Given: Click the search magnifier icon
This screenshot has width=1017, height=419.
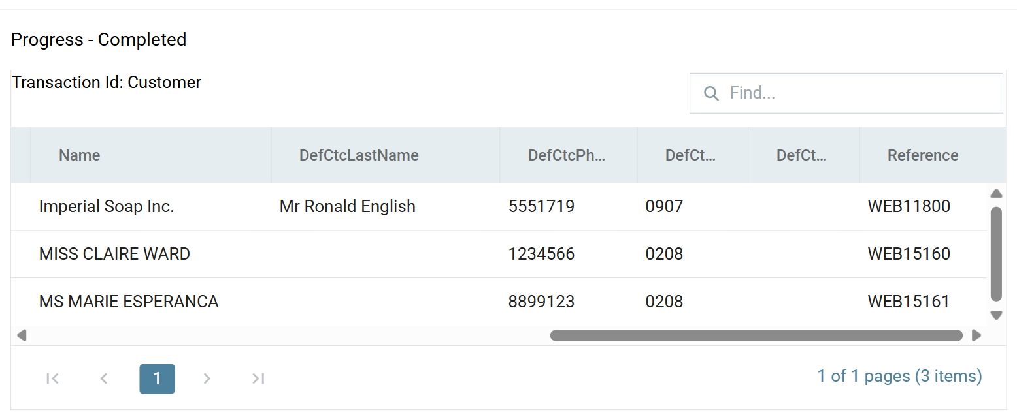Looking at the screenshot, I should point(711,93).
